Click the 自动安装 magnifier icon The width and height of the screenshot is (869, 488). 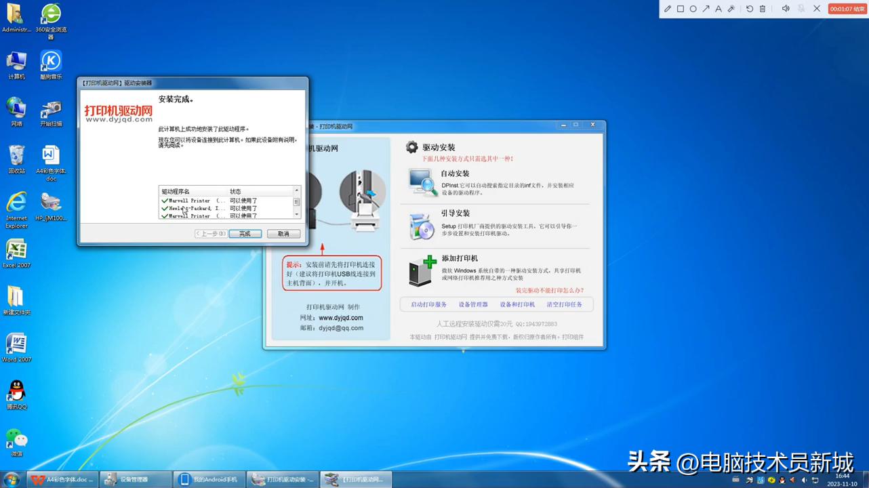tap(423, 182)
